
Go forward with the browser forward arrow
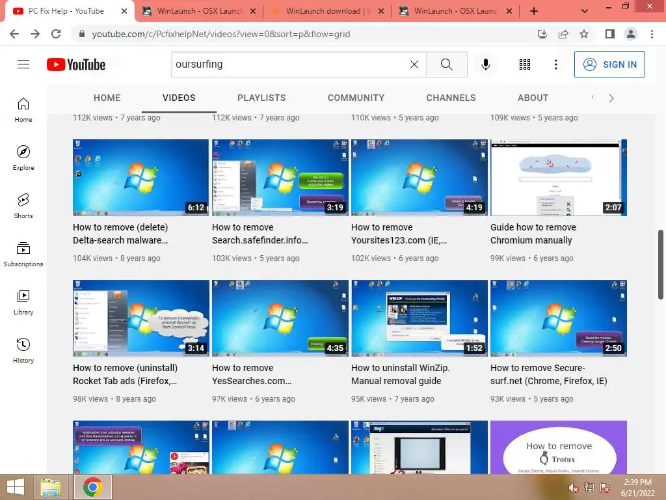[35, 34]
